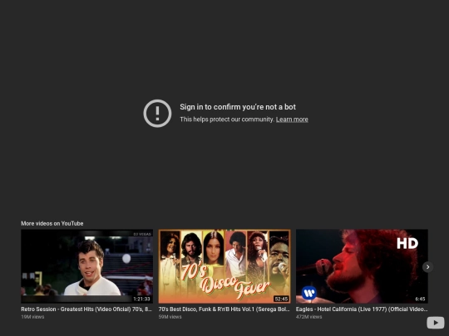Open Retro Session Greatest Hits thumbnail
The width and height of the screenshot is (449, 336).
click(86, 266)
